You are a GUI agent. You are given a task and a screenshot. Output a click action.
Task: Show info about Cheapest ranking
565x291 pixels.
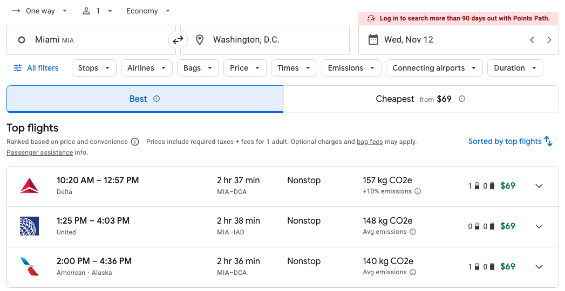[x=461, y=99]
